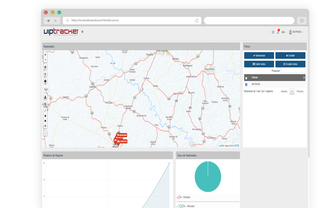
Task: Go to page 1 in pagination
Action: [x=292, y=91]
